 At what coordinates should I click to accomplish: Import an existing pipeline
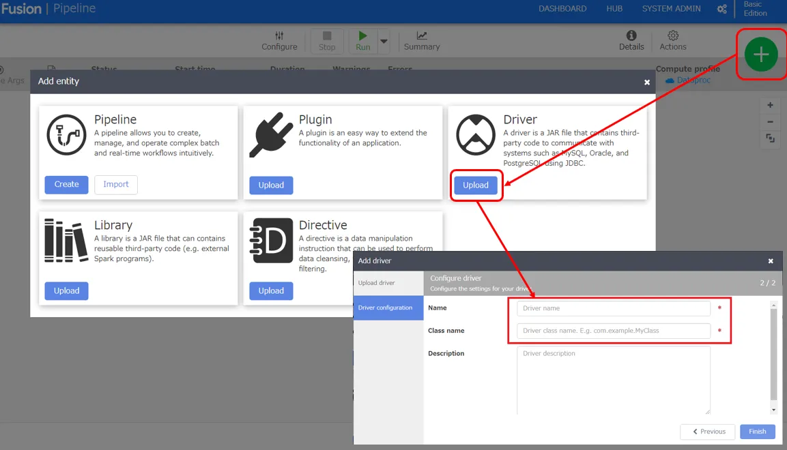tap(115, 184)
